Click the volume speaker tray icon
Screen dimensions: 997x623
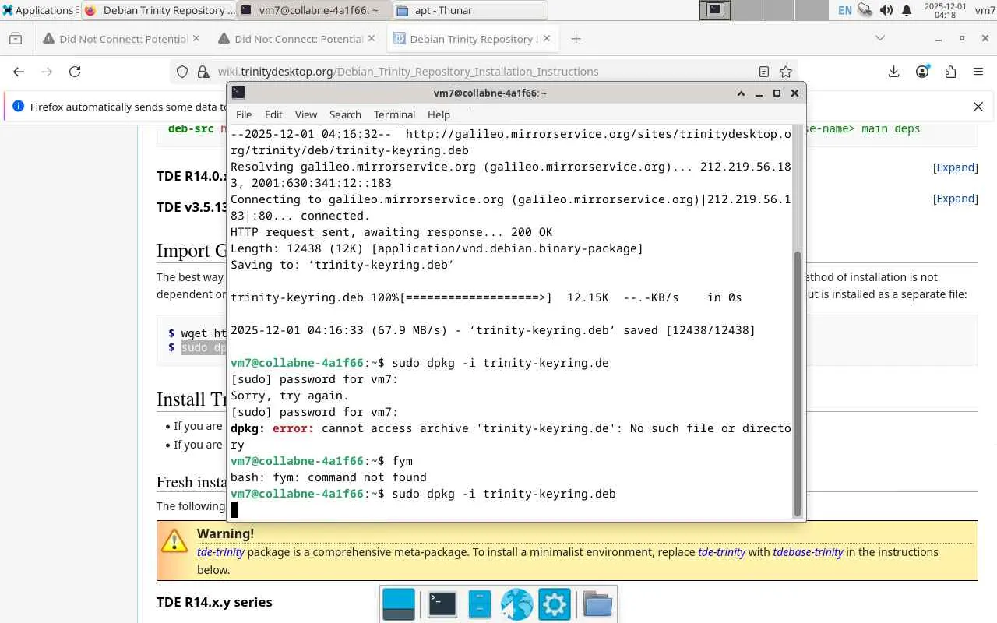pyautogui.click(x=886, y=10)
